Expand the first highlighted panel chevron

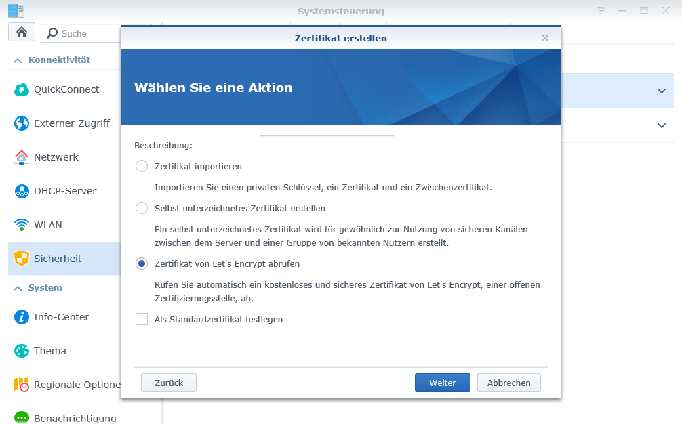[x=662, y=91]
